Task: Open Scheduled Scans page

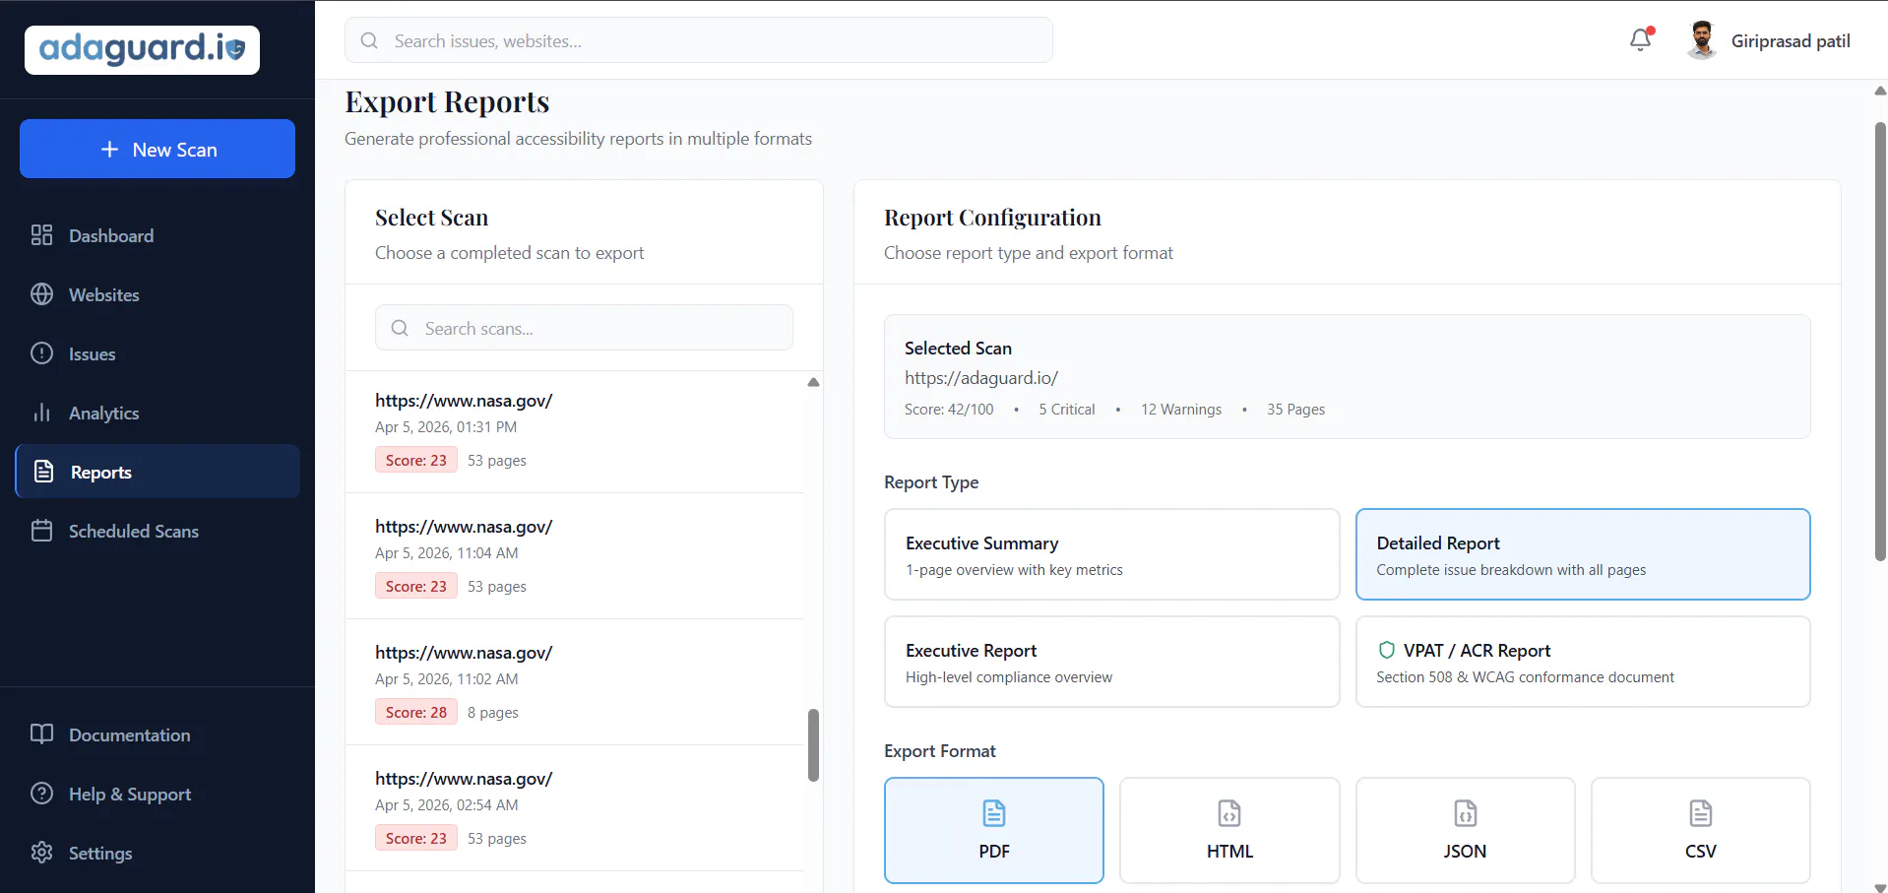Action: point(157,531)
